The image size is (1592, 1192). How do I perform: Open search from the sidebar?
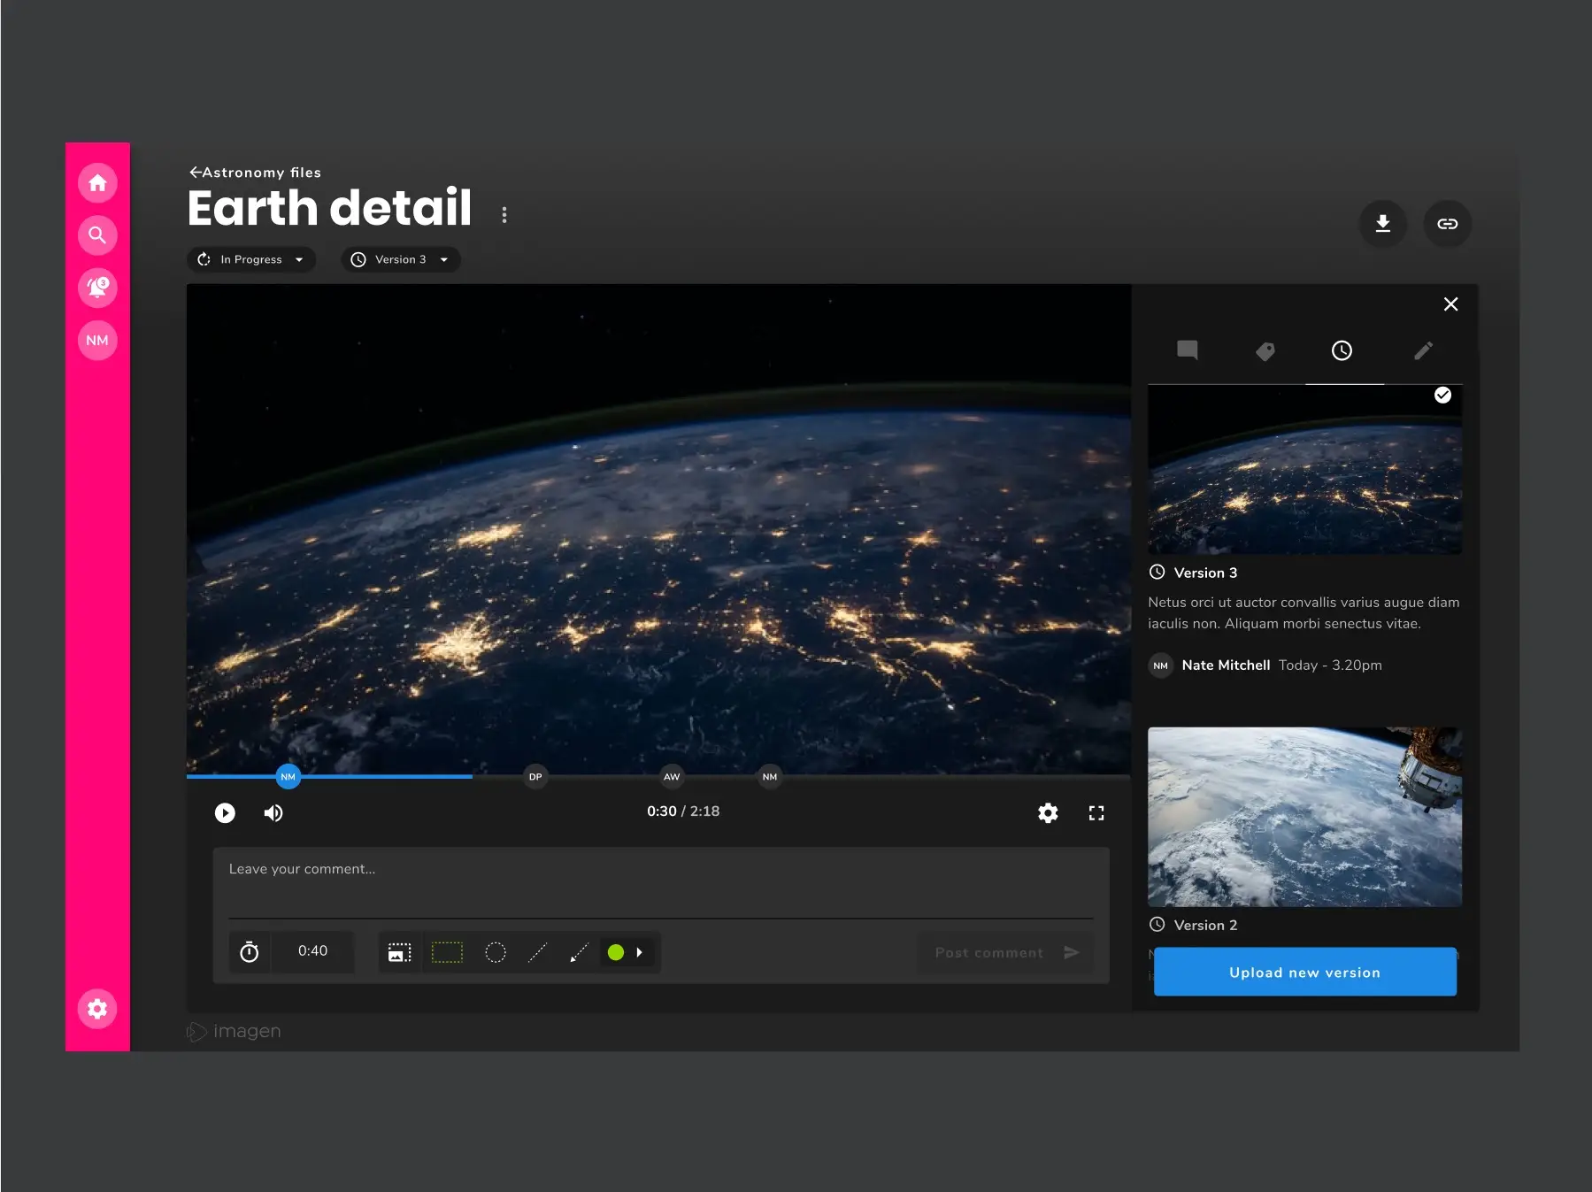point(97,235)
